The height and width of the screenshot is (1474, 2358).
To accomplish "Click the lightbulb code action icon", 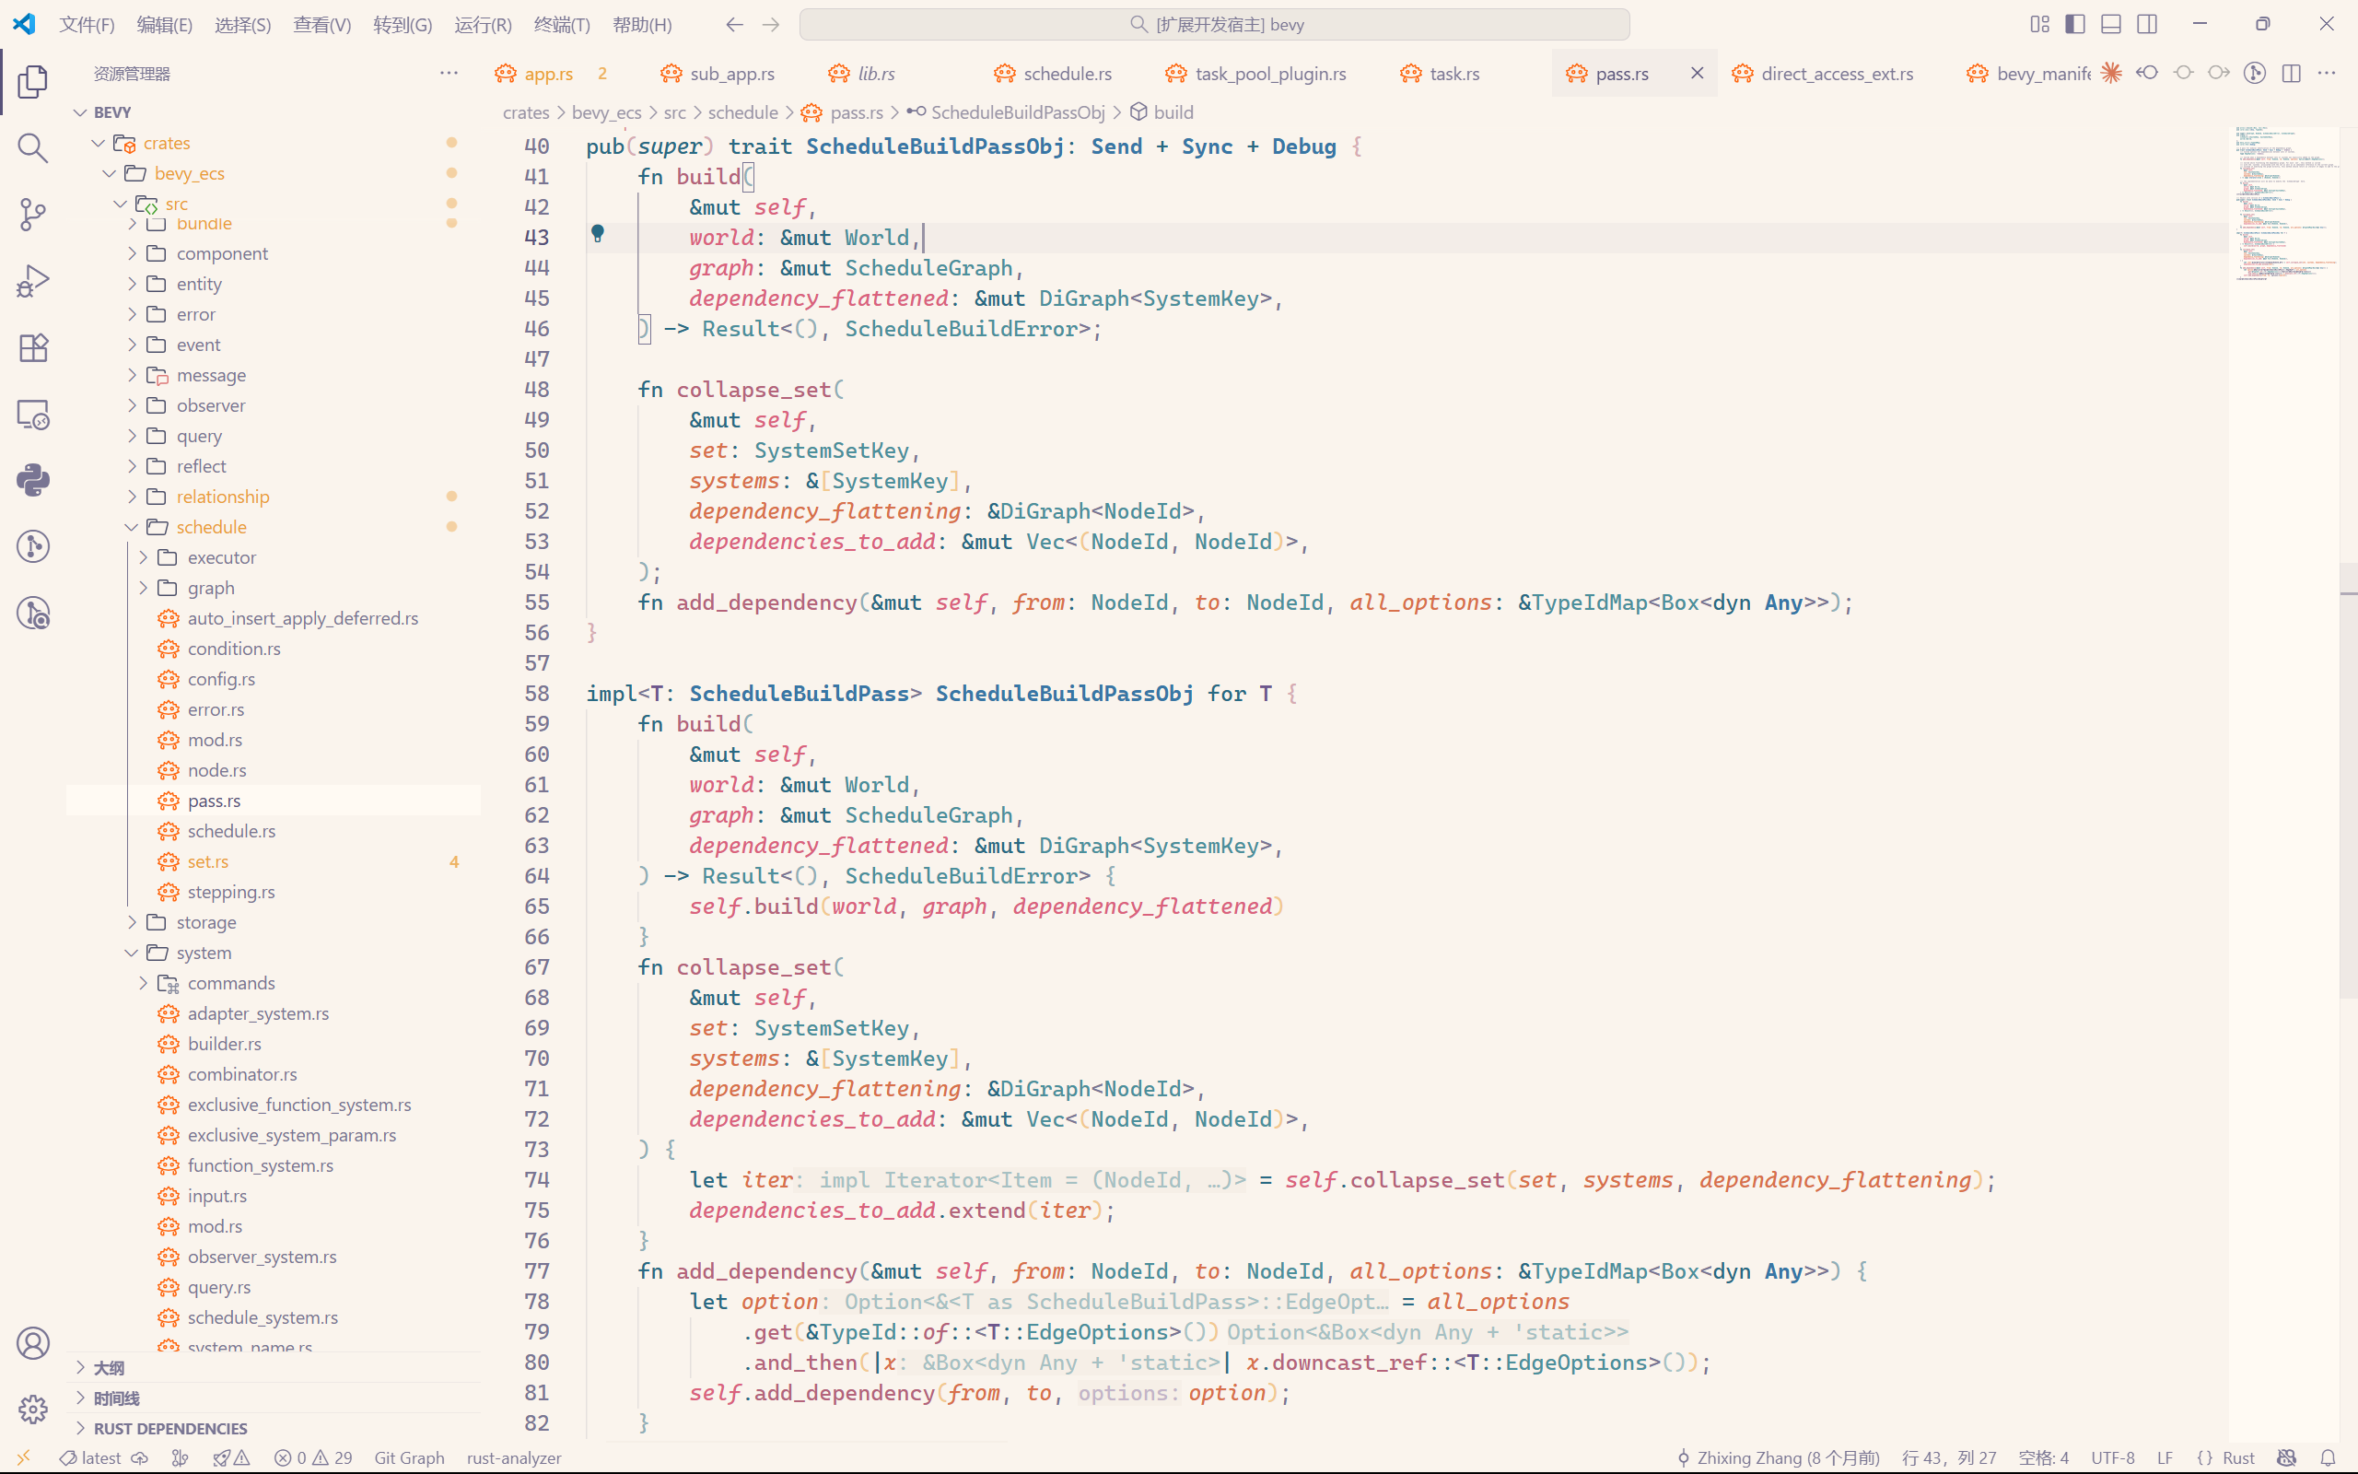I will pos(599,233).
